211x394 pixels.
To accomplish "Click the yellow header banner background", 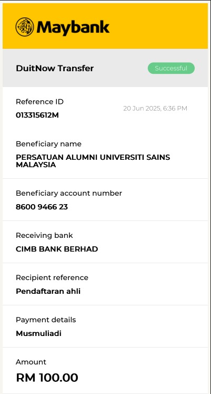I will tap(158, 26).
